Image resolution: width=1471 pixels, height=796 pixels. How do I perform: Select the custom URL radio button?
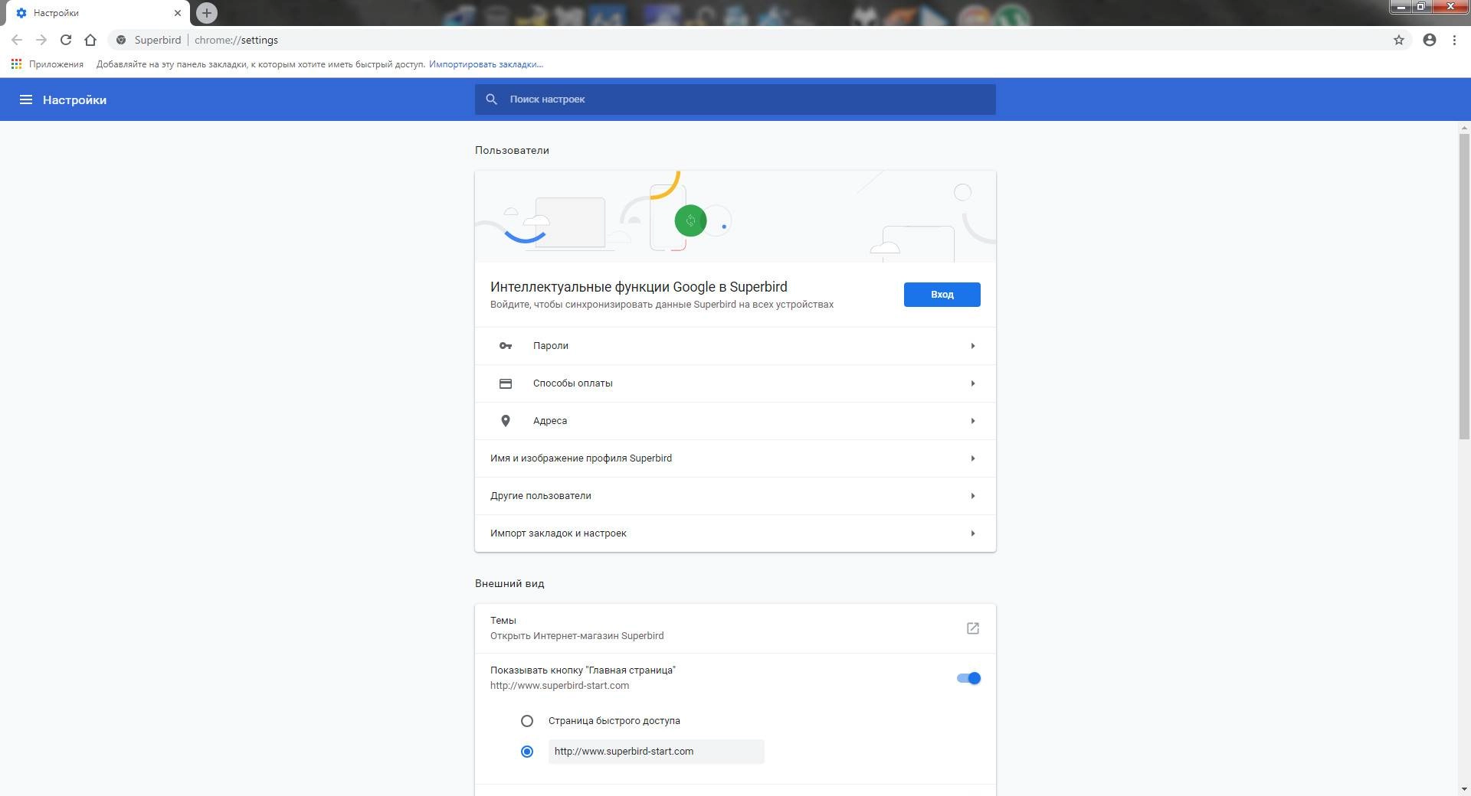tap(527, 752)
